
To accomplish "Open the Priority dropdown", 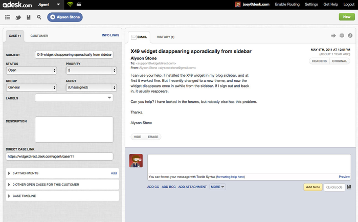I will pyautogui.click(x=89, y=71).
